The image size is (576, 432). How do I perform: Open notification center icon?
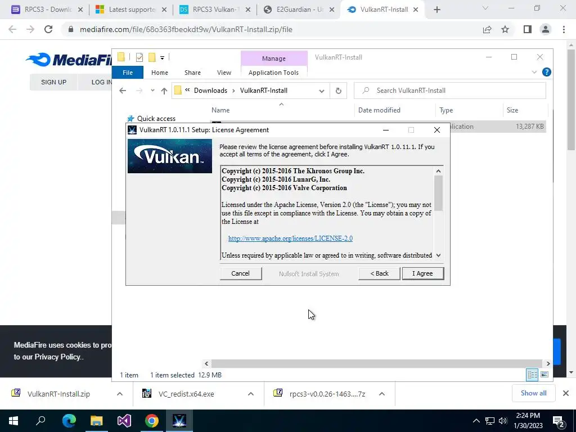tap(559, 421)
